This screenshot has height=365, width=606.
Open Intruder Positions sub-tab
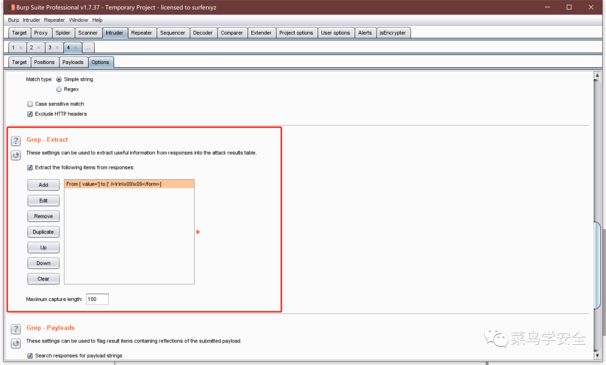44,62
